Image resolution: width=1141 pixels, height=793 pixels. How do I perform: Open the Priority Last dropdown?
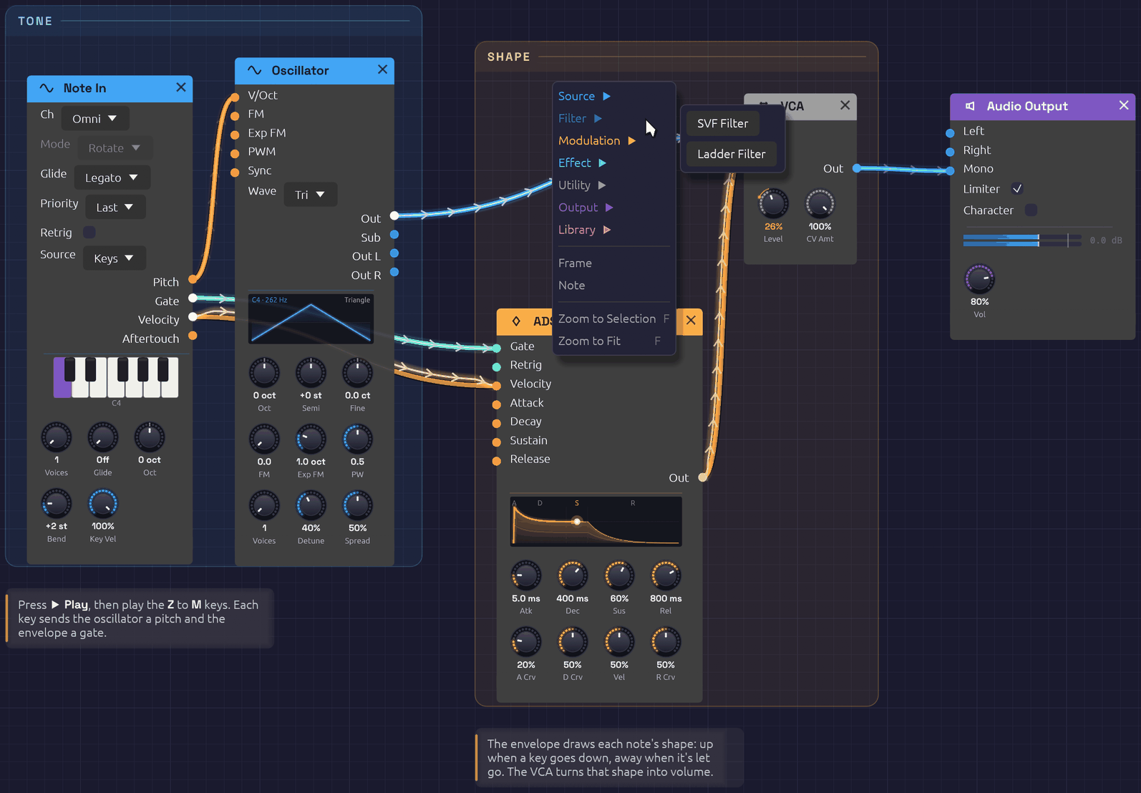tap(115, 207)
